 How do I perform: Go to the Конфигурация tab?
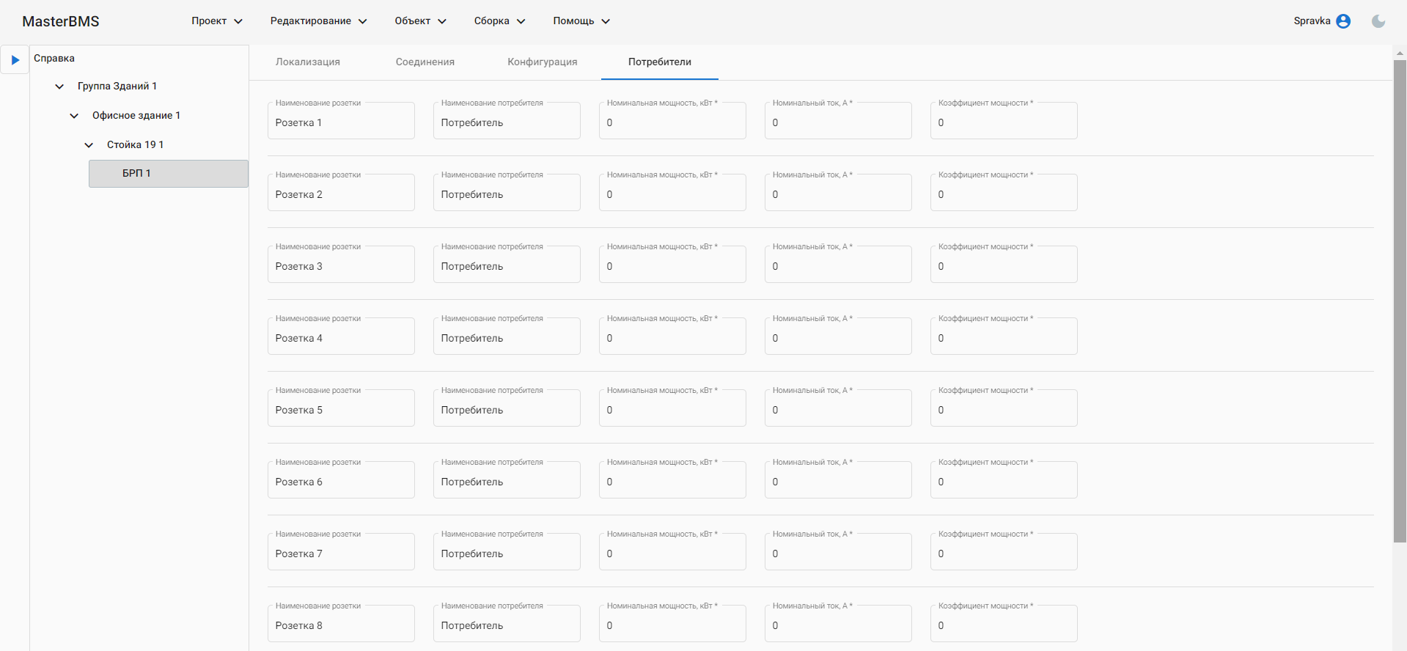pos(542,62)
